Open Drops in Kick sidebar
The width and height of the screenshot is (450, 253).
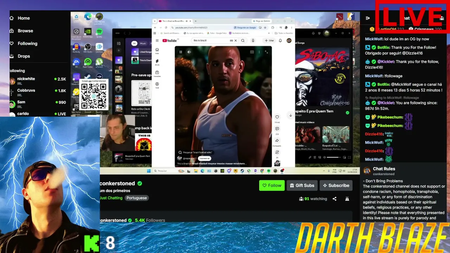(x=20, y=56)
